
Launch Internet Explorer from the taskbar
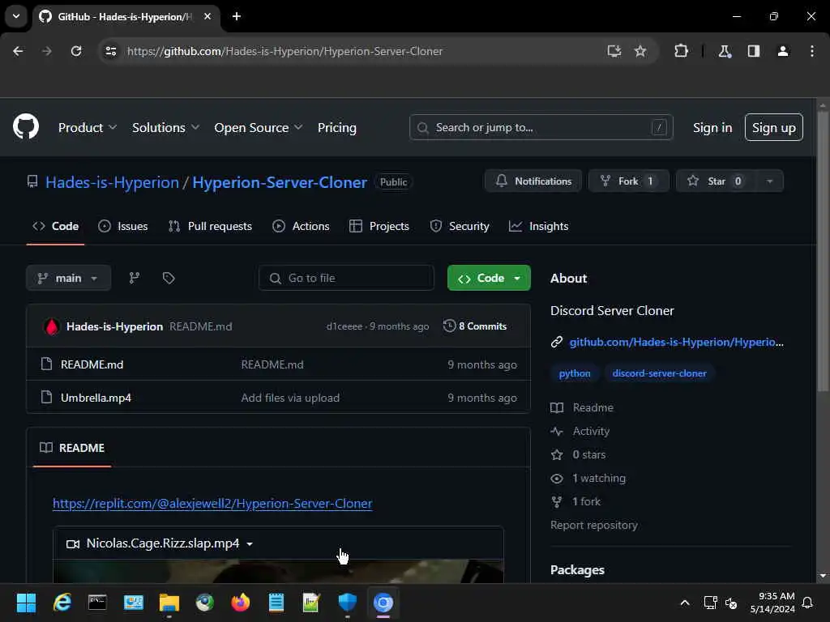(x=62, y=603)
